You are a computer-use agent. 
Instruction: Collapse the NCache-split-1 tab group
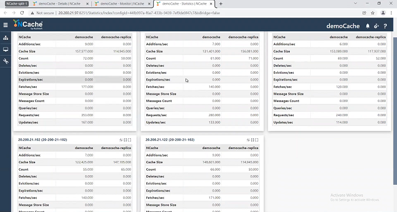click(16, 4)
